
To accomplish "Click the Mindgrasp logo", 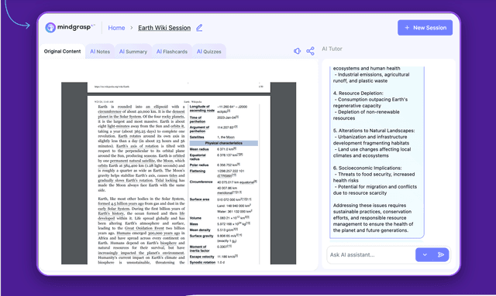I will [x=70, y=28].
